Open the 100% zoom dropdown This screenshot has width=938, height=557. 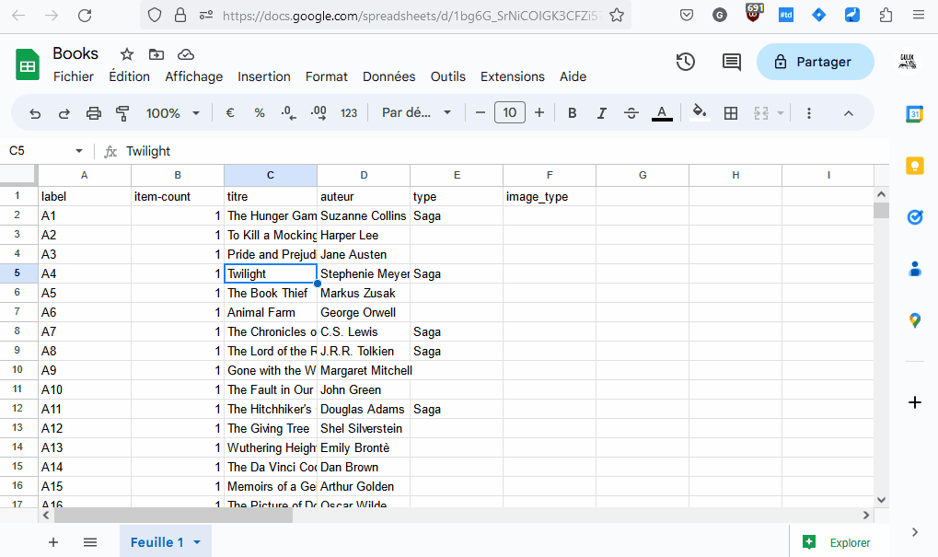172,113
